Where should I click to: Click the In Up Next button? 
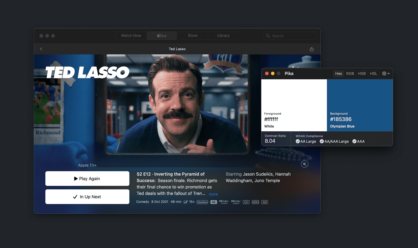coord(87,197)
